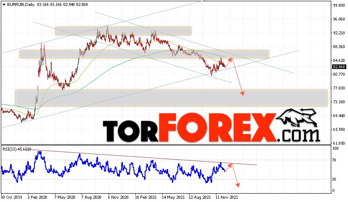Click date label 12 Aug 2021
This screenshot has height=202, width=348.
point(200,197)
